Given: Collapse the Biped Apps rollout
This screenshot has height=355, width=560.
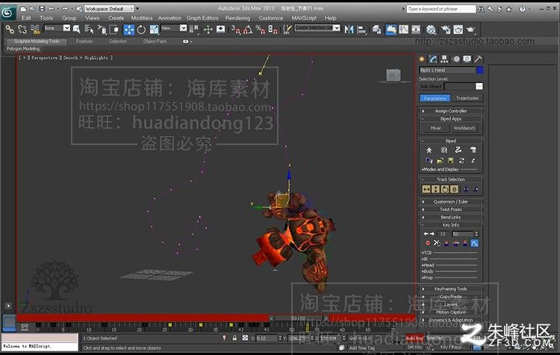Looking at the screenshot, I should point(451,119).
